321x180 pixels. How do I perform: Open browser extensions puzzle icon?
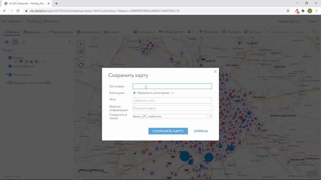click(303, 11)
